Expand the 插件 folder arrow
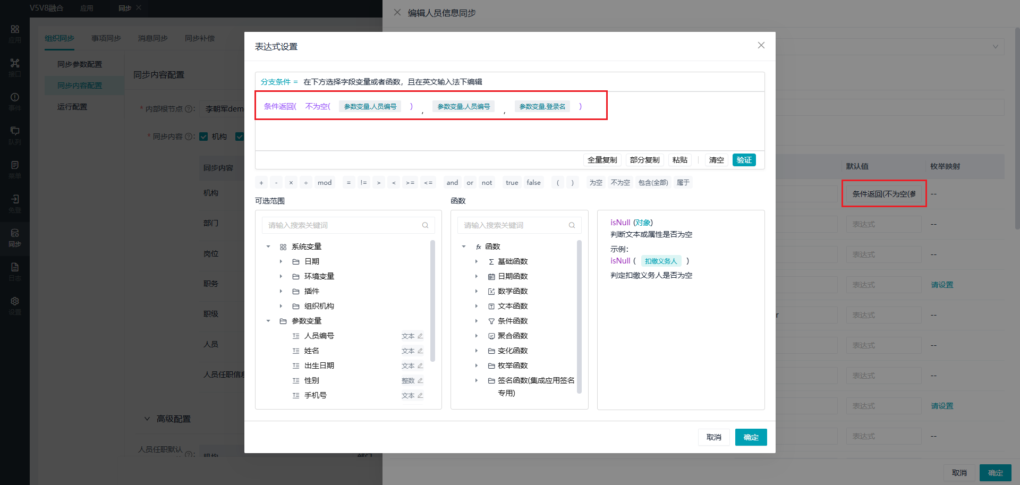This screenshot has height=485, width=1020. (281, 291)
